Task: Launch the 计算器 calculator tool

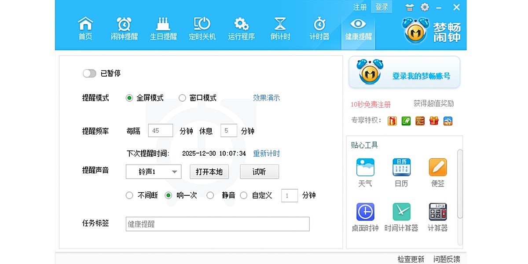Action: 437,215
